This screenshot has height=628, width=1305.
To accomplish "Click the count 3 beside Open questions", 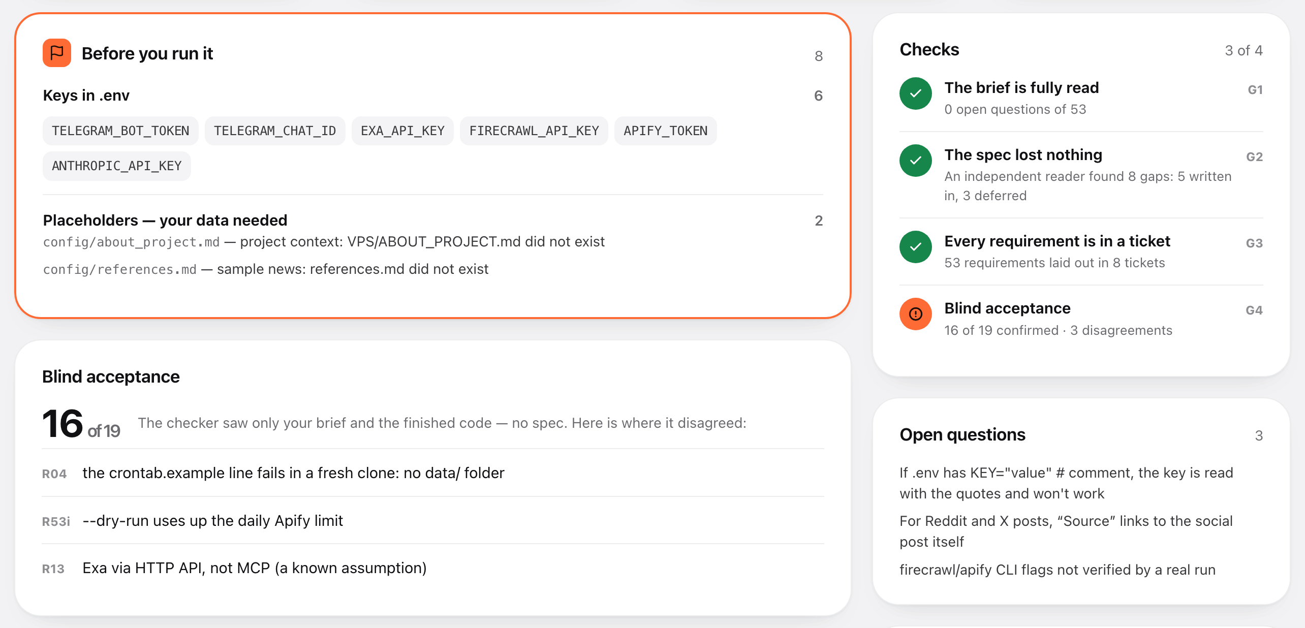I will [1259, 435].
